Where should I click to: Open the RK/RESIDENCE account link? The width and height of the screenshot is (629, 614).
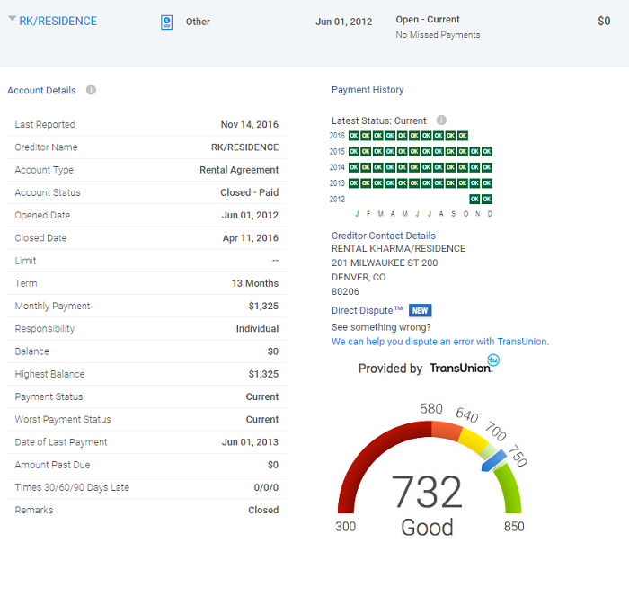click(x=58, y=21)
